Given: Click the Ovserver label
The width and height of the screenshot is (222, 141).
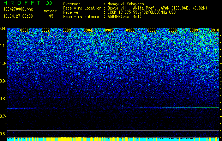Looking at the screenshot, I should coord(72,4).
